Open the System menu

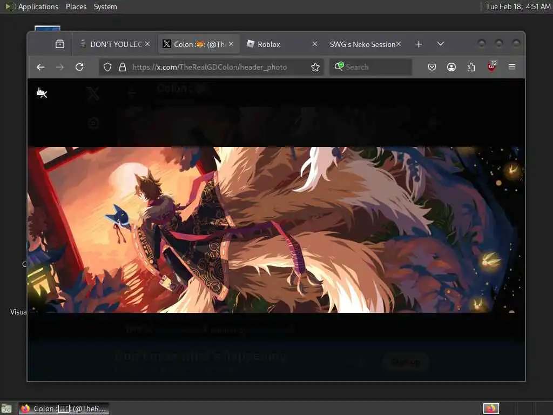click(x=105, y=6)
